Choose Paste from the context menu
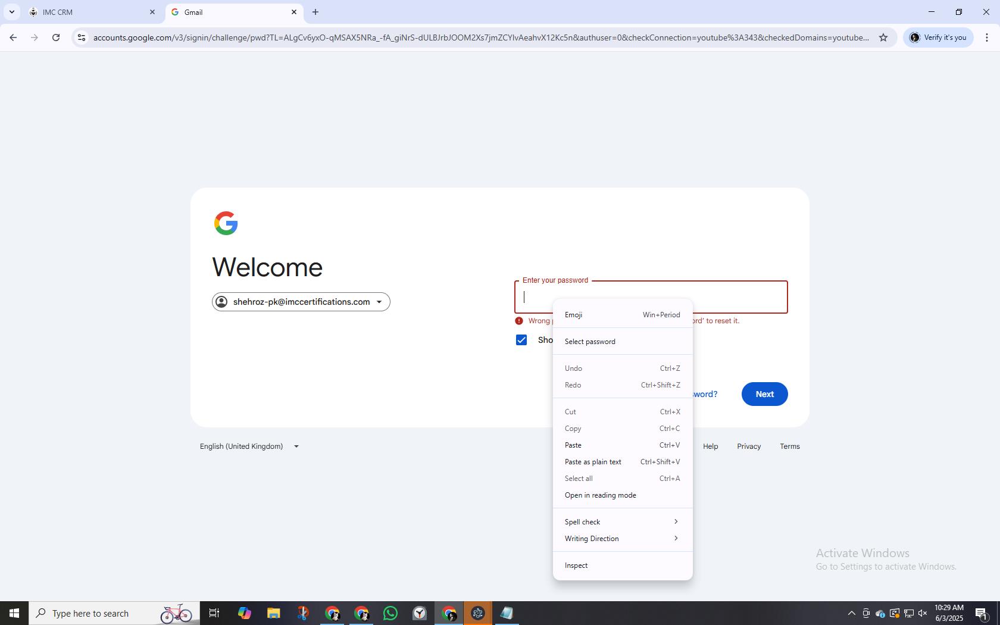Viewport: 1000px width, 625px height. [623, 445]
